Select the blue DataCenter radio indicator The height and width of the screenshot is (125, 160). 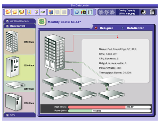(x=123, y=28)
